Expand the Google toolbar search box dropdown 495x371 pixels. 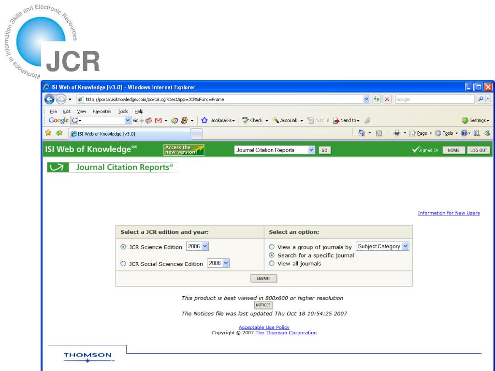click(x=128, y=120)
